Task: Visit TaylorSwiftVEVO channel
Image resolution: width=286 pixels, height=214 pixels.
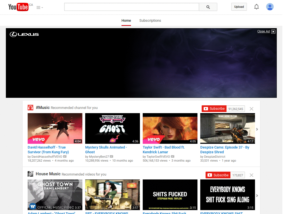Action: [x=158, y=157]
